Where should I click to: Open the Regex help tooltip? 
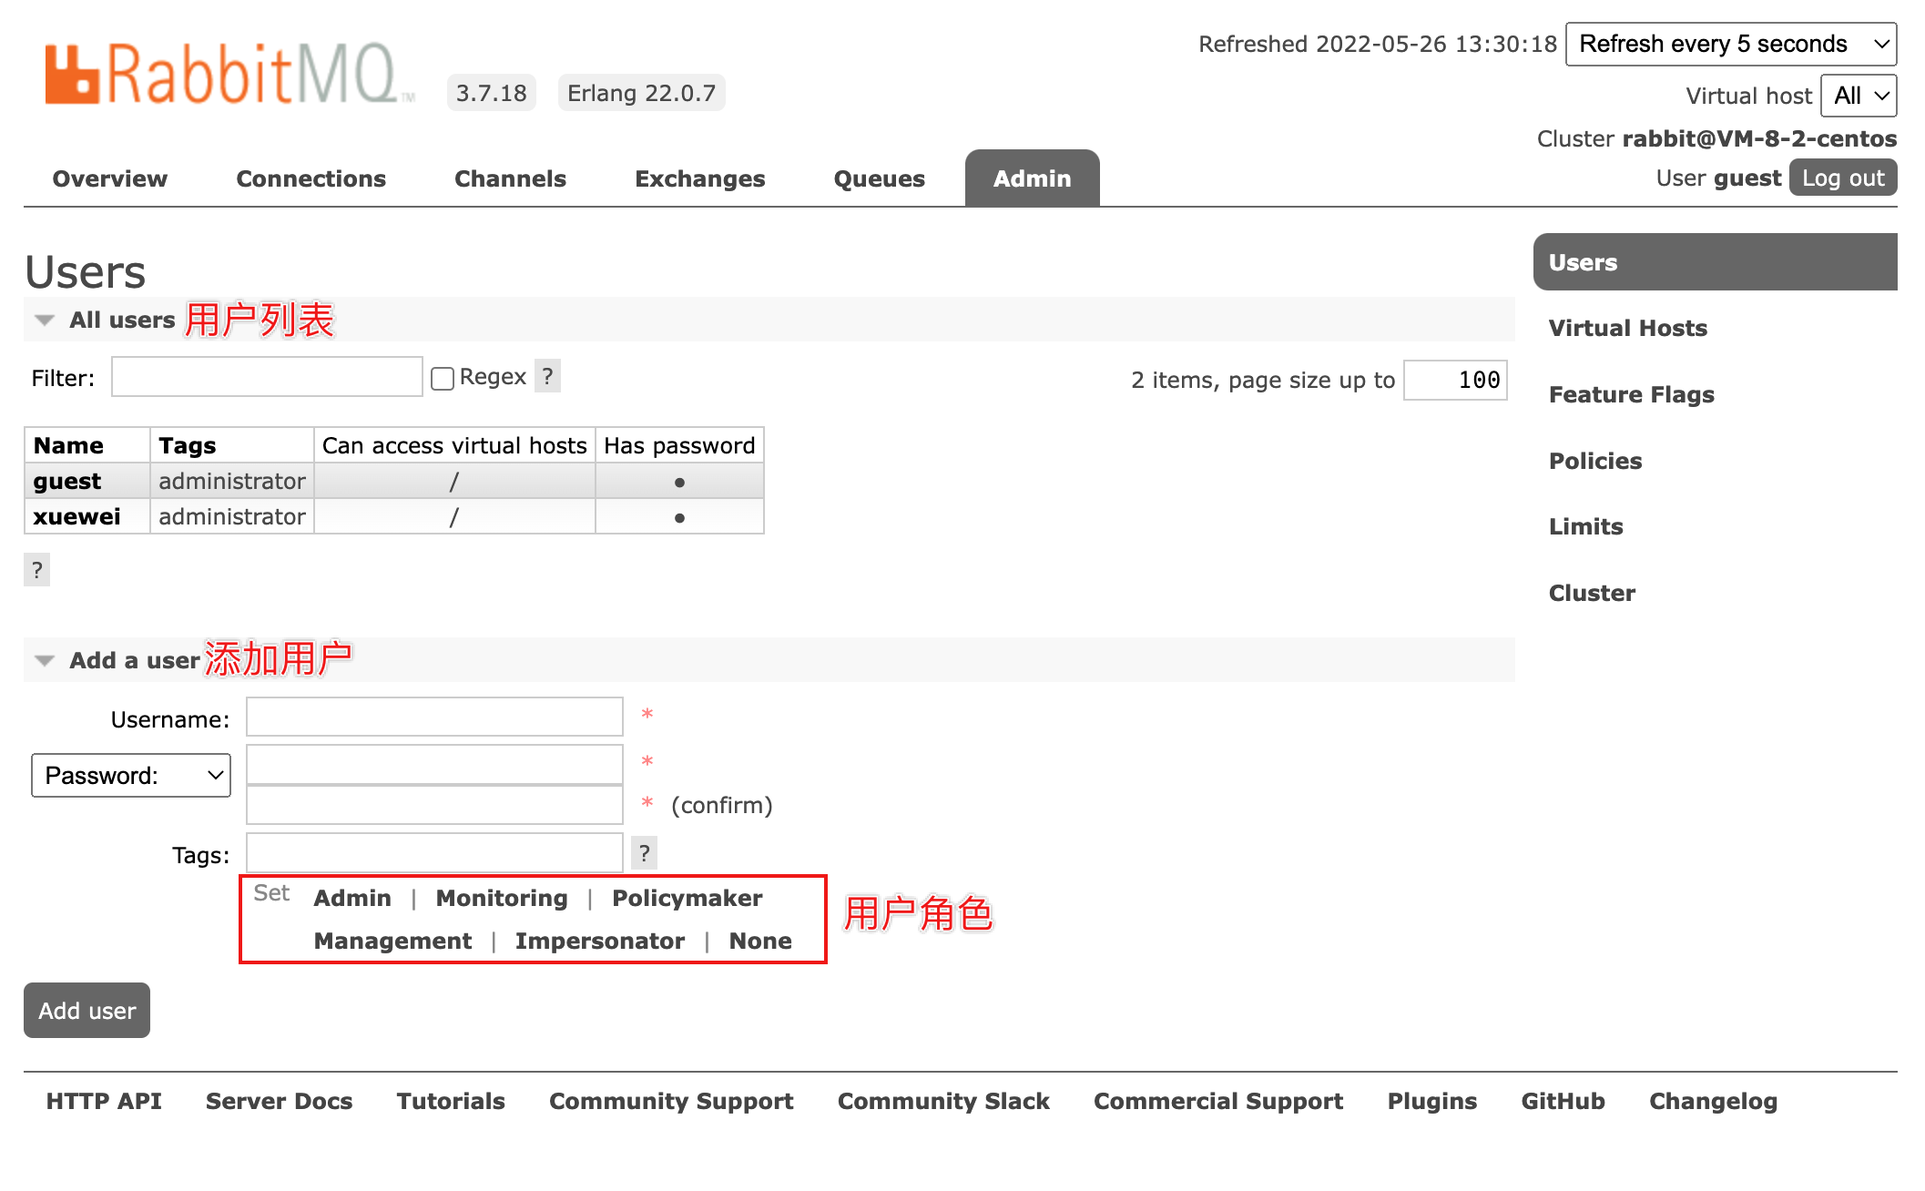click(x=545, y=376)
